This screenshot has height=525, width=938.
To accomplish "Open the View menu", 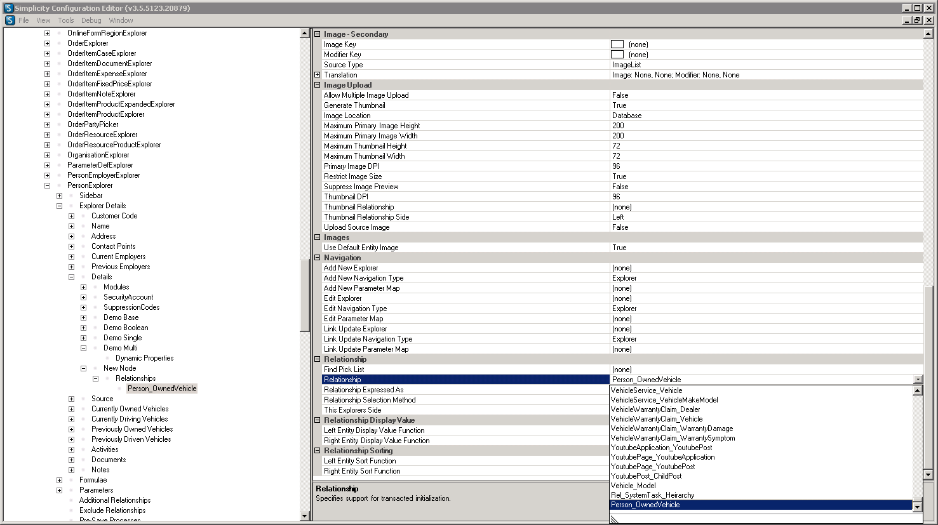I will pyautogui.click(x=43, y=20).
